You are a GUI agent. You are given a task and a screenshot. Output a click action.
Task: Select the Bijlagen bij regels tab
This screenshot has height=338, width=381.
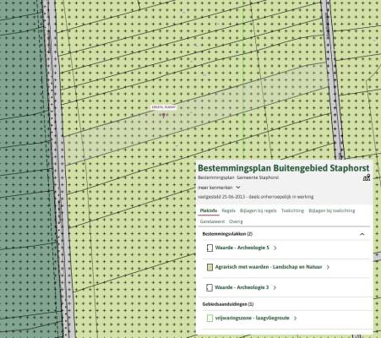point(258,210)
